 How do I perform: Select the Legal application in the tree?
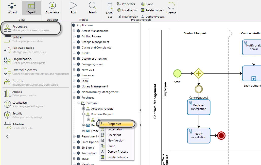85,81
